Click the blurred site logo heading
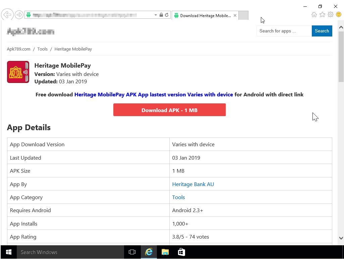Image resolution: width=344 pixels, height=259 pixels. (x=31, y=31)
